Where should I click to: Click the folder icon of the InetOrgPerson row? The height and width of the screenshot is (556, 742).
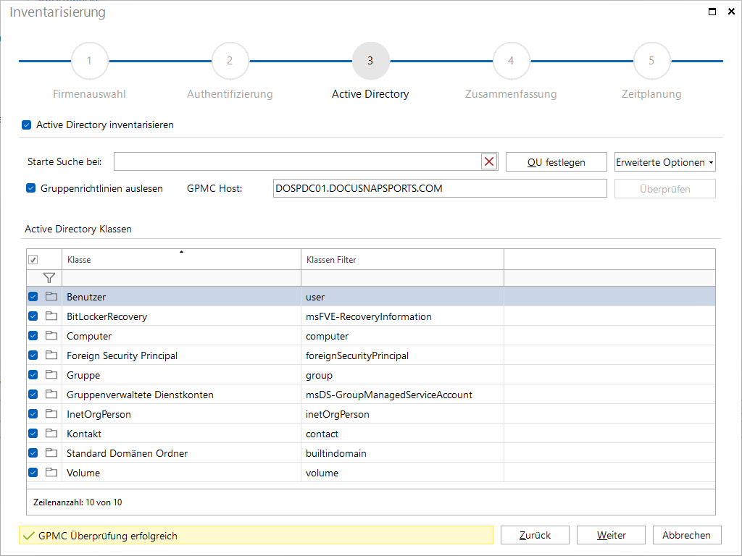tap(51, 413)
